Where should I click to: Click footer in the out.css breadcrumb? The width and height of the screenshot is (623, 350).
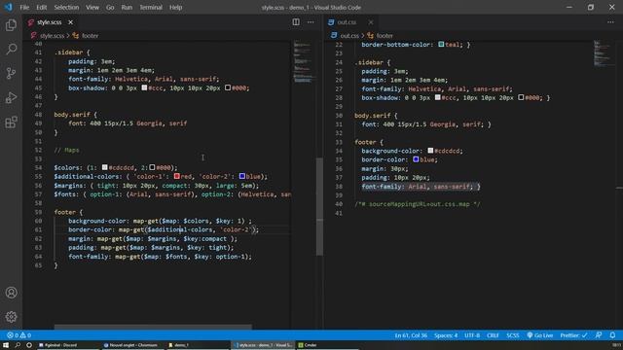pos(385,36)
